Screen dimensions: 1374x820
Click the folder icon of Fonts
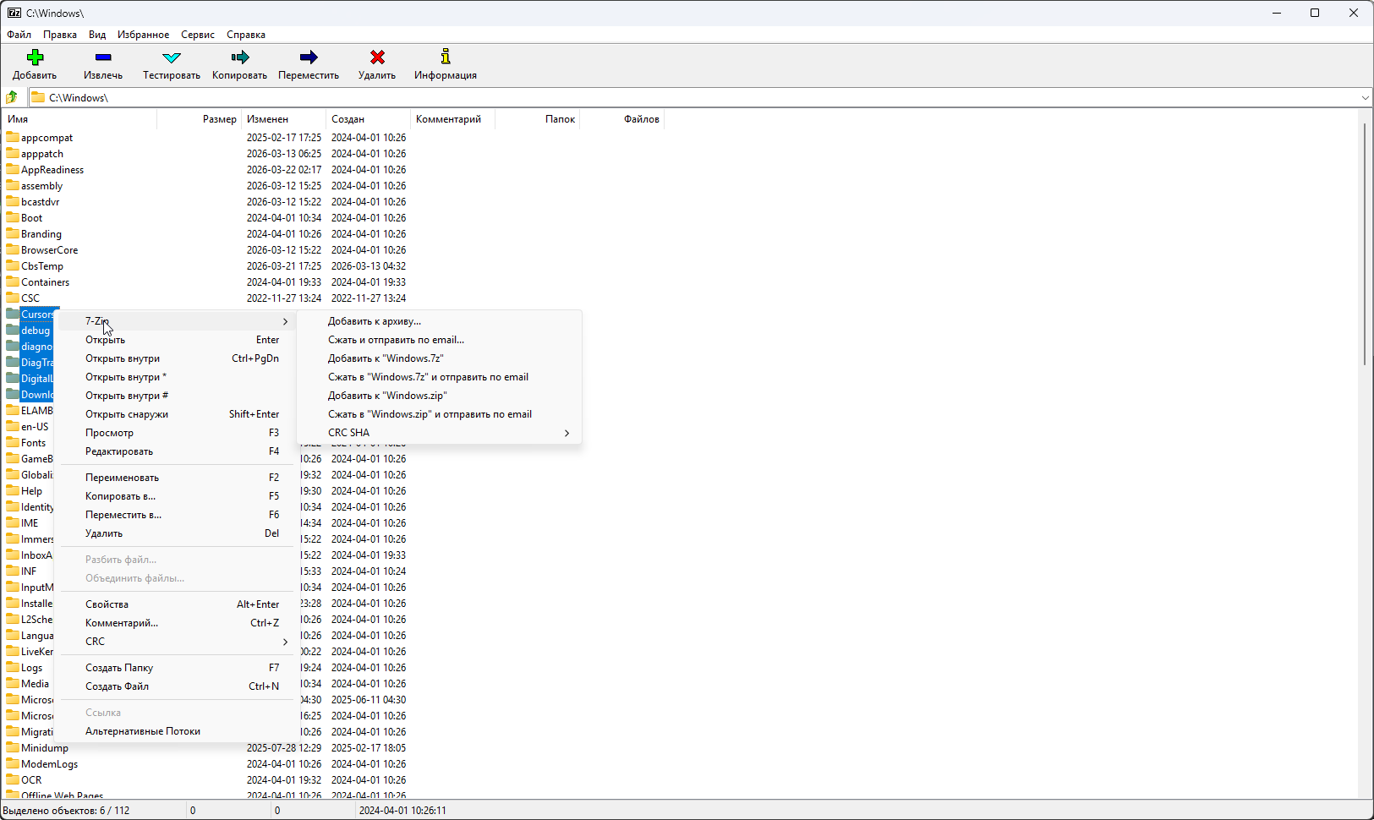coord(13,442)
